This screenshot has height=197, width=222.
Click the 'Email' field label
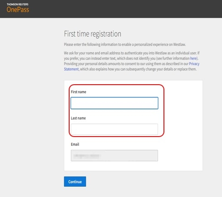click(75, 144)
